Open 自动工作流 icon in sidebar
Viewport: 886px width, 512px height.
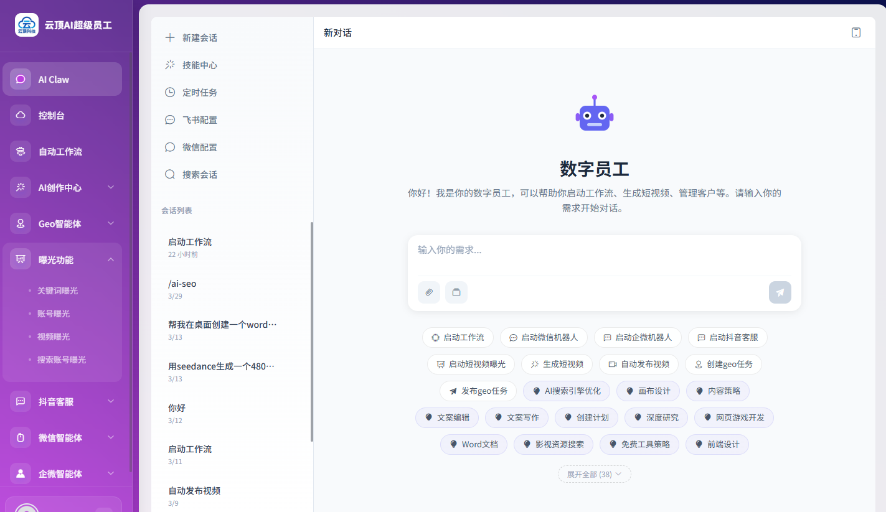(21, 151)
